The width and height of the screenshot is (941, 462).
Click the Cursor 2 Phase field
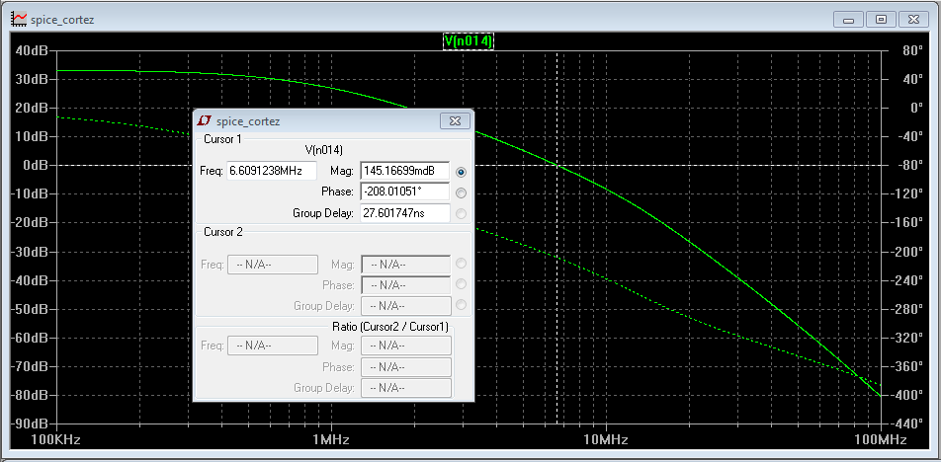405,285
